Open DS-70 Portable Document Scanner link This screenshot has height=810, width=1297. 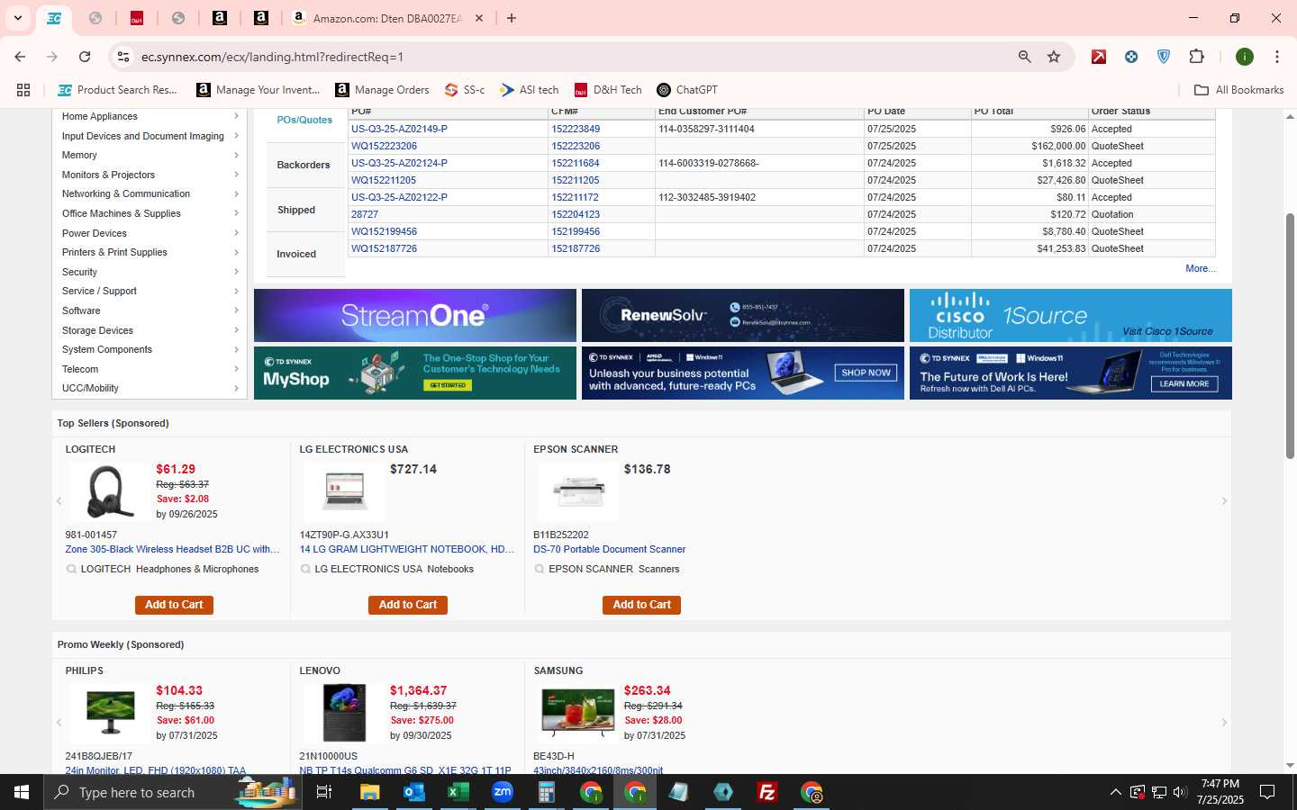[x=609, y=549]
